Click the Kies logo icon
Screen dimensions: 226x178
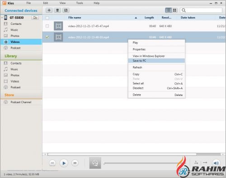pos(5,3)
